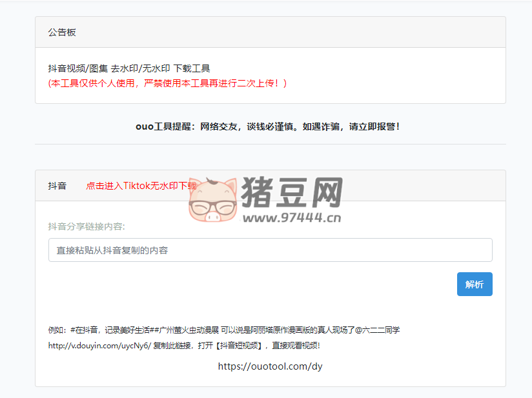
Task: Open the 抖音 tab label
Action: click(57, 186)
